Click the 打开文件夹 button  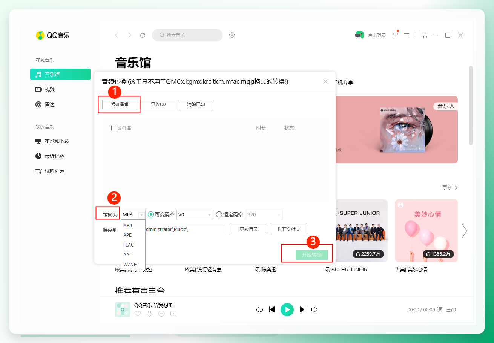point(289,229)
